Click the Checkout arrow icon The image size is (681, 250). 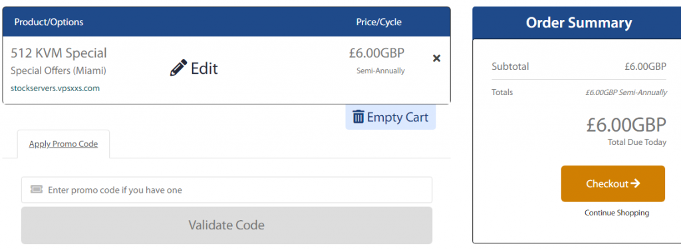pyautogui.click(x=635, y=184)
